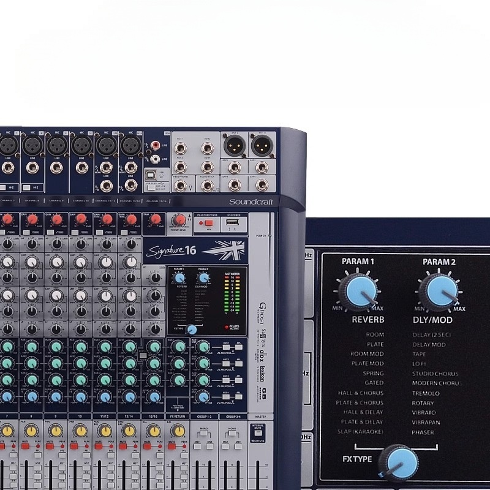Viewport: 490px width, 490px height.
Task: Toggle the INTERNAL MUTE button on master
Action: [x=258, y=433]
